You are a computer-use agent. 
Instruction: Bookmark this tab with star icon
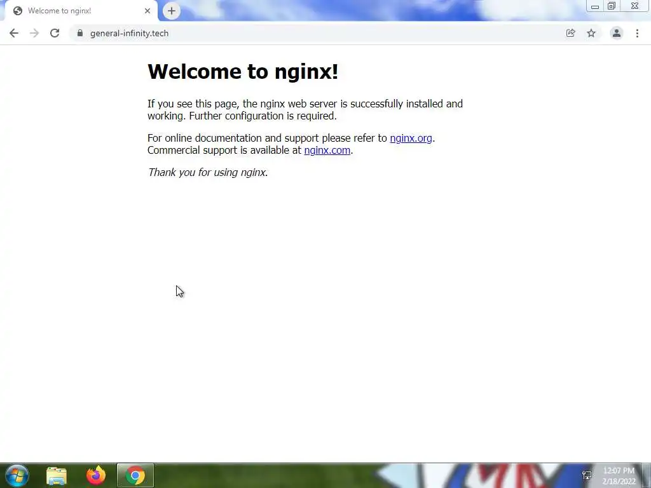point(591,33)
